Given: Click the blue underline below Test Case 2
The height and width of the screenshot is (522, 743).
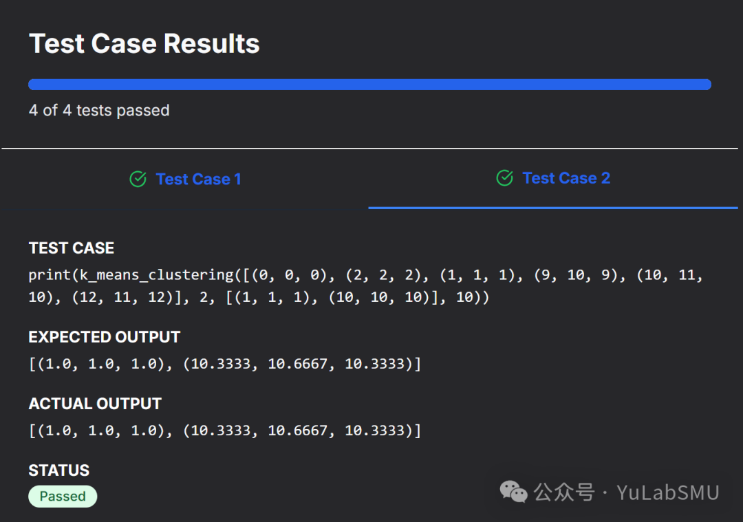Looking at the screenshot, I should point(553,207).
